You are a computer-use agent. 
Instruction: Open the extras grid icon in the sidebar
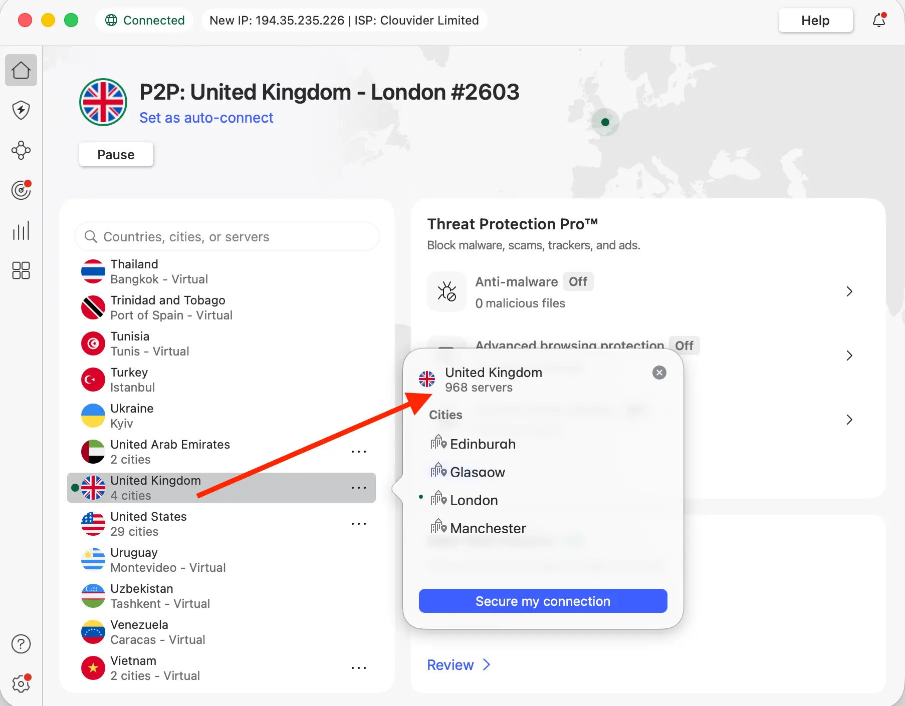[21, 270]
